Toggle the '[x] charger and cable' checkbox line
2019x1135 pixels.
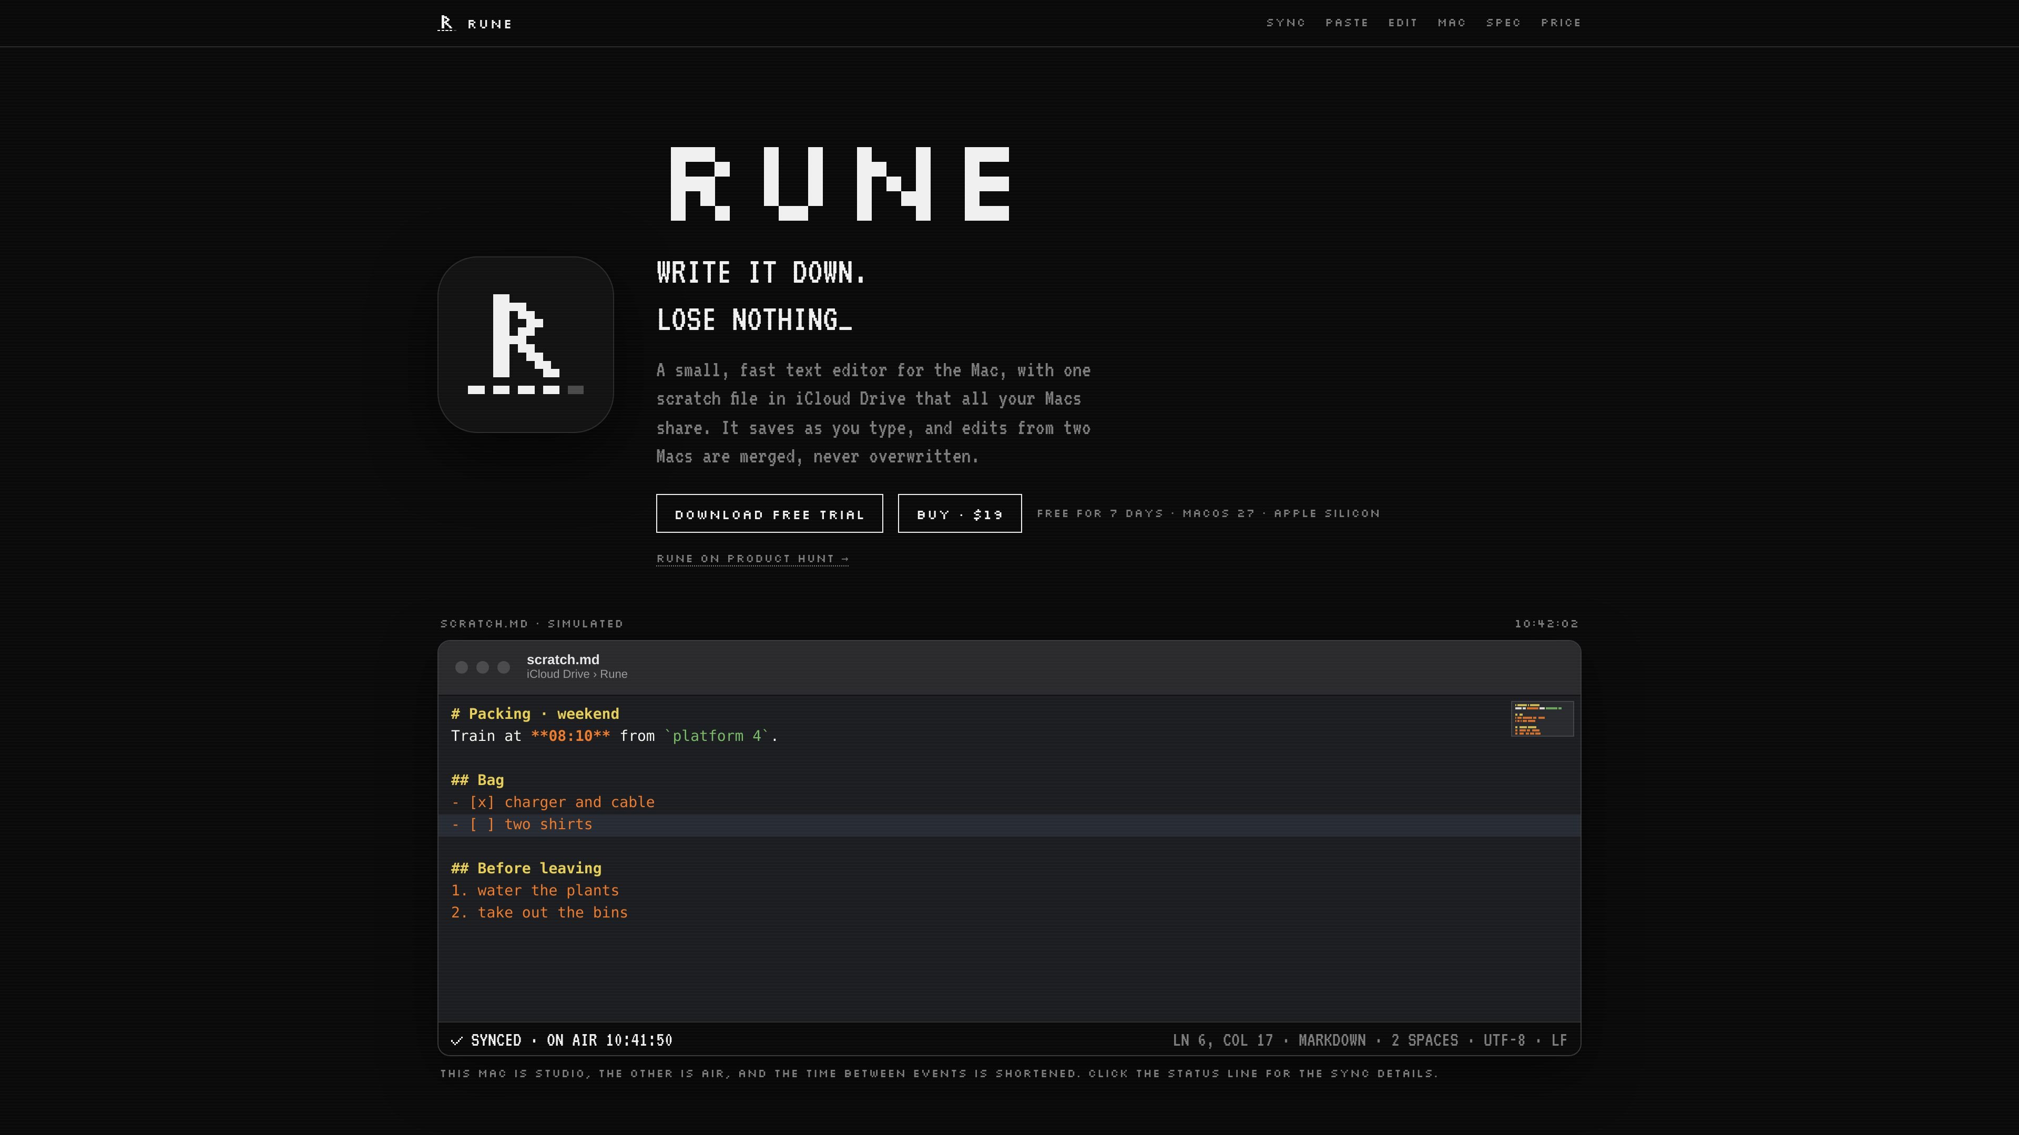tap(553, 802)
